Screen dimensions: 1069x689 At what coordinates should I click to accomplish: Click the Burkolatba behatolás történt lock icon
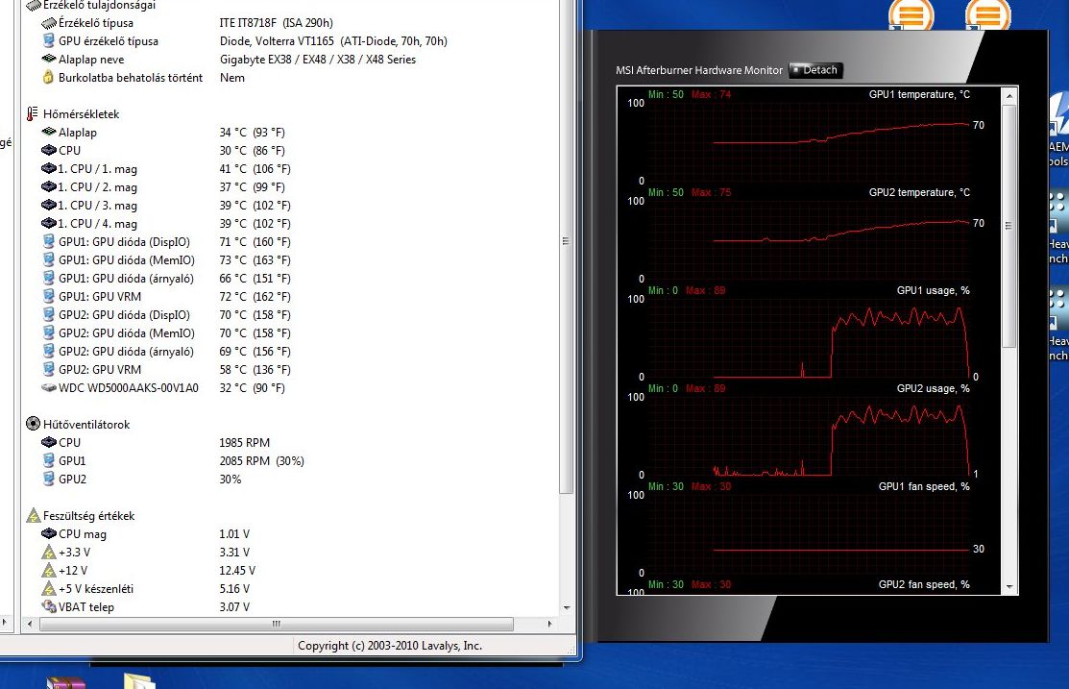(x=48, y=77)
